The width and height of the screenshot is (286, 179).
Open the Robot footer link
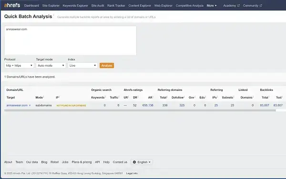pyautogui.click(x=54, y=162)
